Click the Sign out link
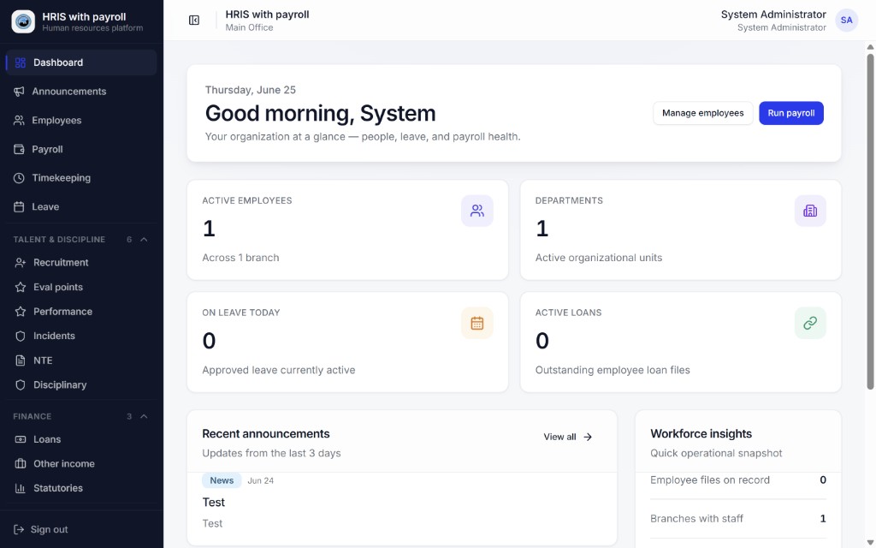This screenshot has width=876, height=548. click(81, 529)
